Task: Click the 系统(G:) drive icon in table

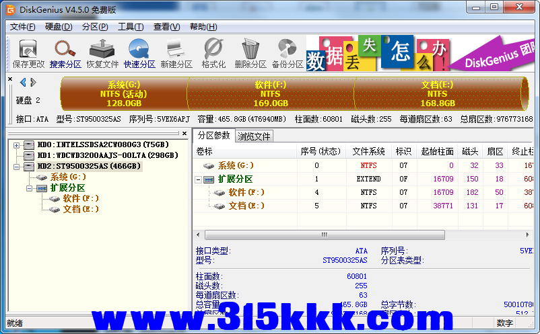Action: 209,166
